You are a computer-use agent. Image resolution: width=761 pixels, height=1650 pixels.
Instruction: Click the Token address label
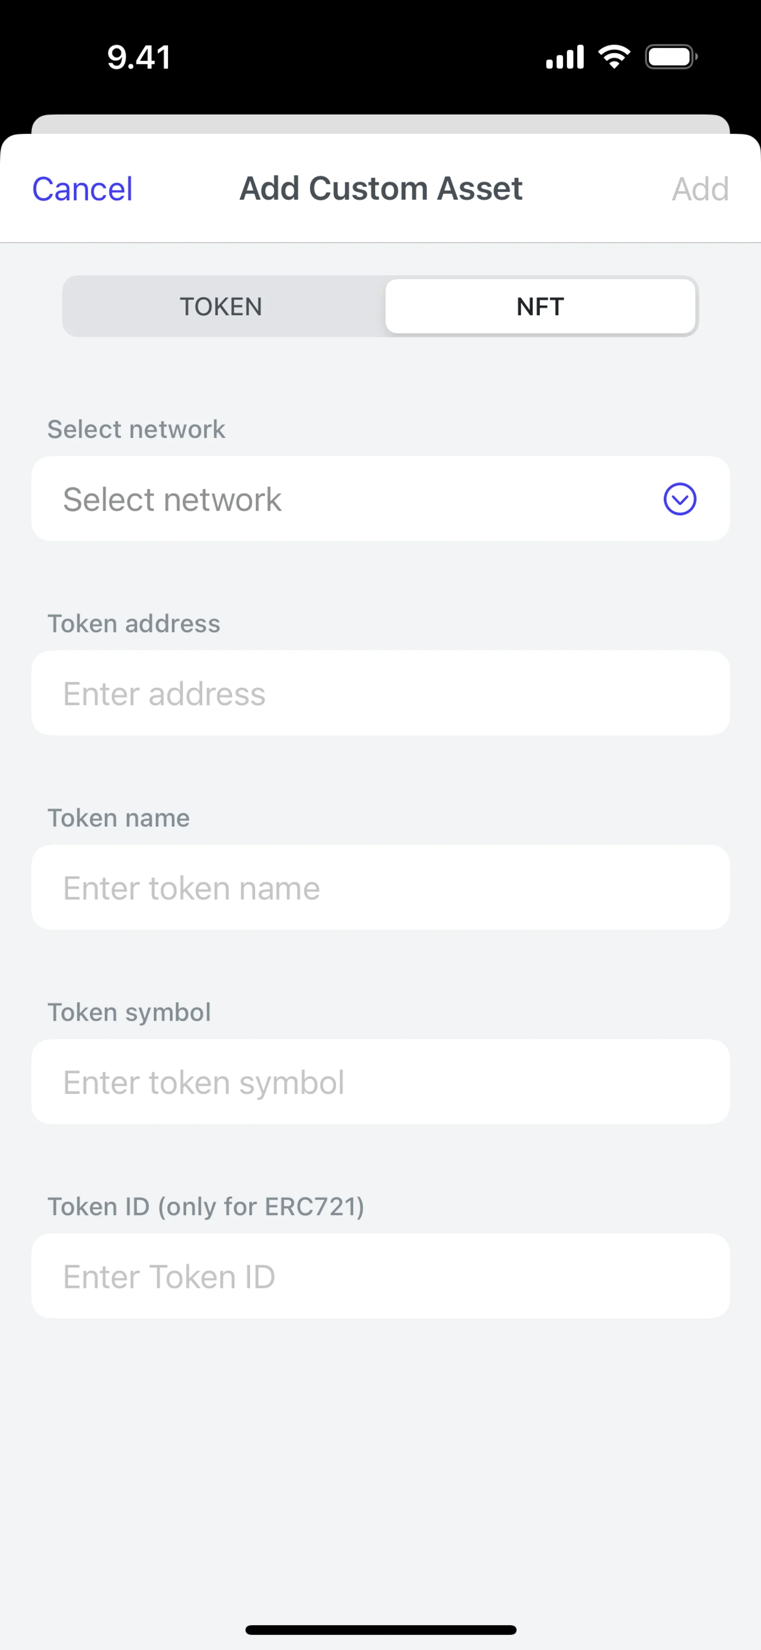click(x=134, y=624)
